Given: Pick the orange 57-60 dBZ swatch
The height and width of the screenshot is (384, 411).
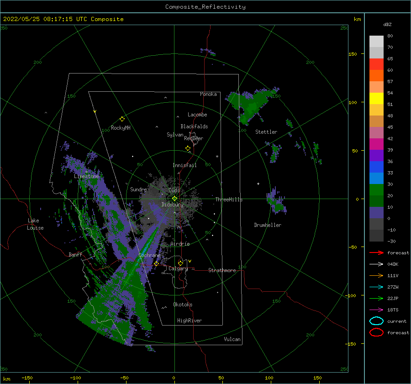Looking at the screenshot, I should click(376, 76).
